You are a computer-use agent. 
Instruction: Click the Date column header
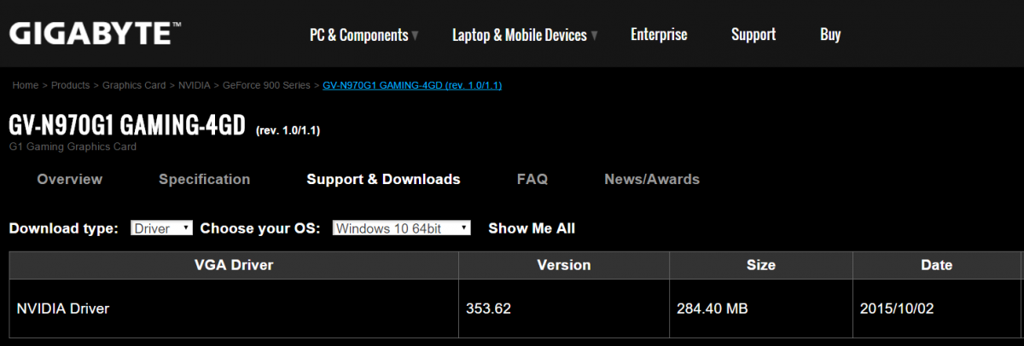click(x=937, y=265)
